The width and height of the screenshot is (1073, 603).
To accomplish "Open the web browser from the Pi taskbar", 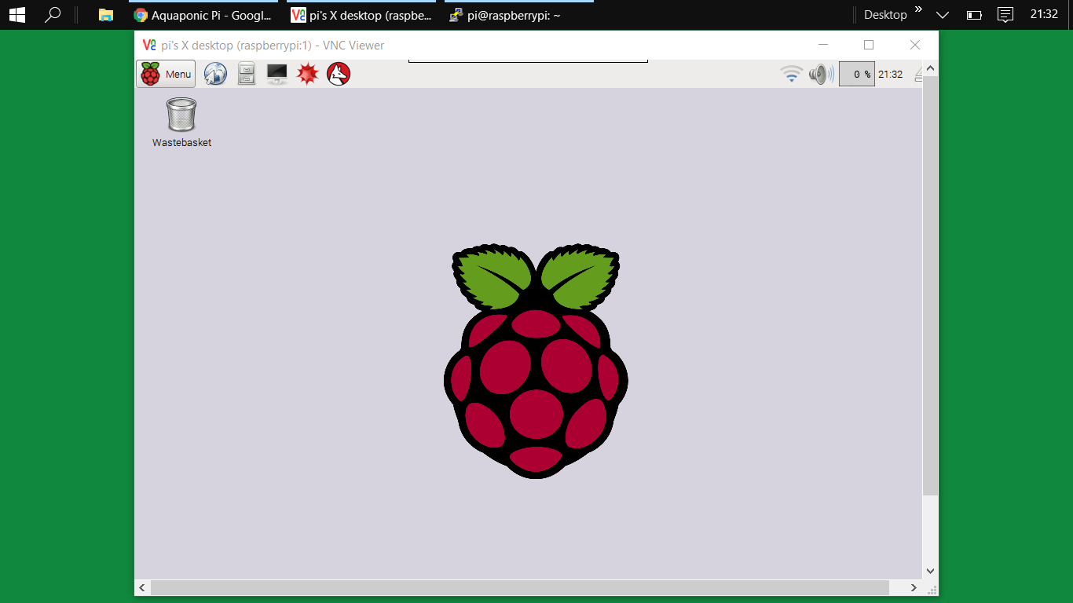I will [x=215, y=73].
